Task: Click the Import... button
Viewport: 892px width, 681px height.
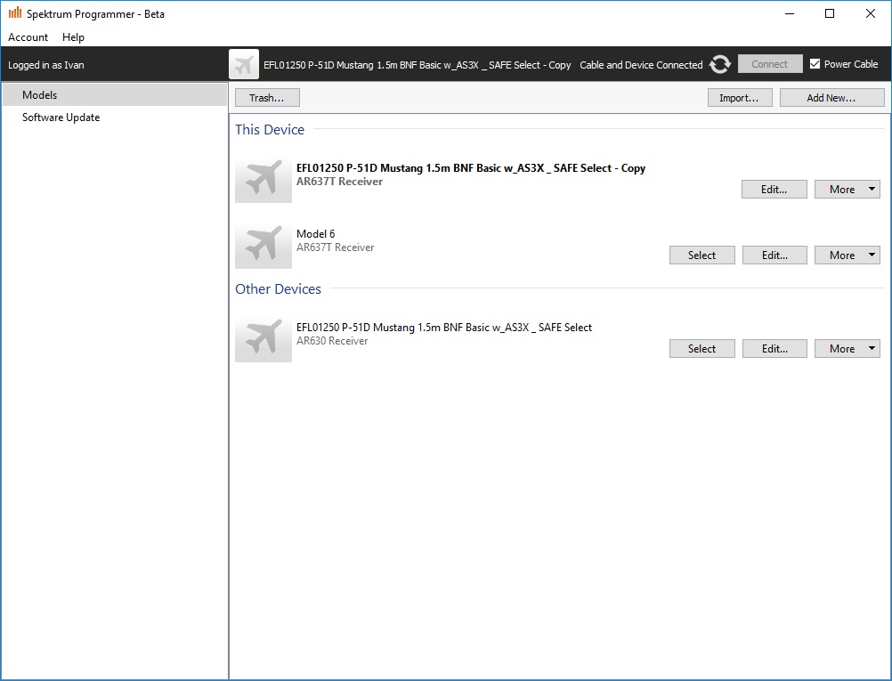Action: point(739,98)
